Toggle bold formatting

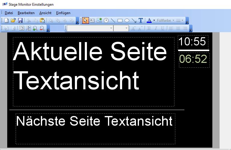pos(149,28)
